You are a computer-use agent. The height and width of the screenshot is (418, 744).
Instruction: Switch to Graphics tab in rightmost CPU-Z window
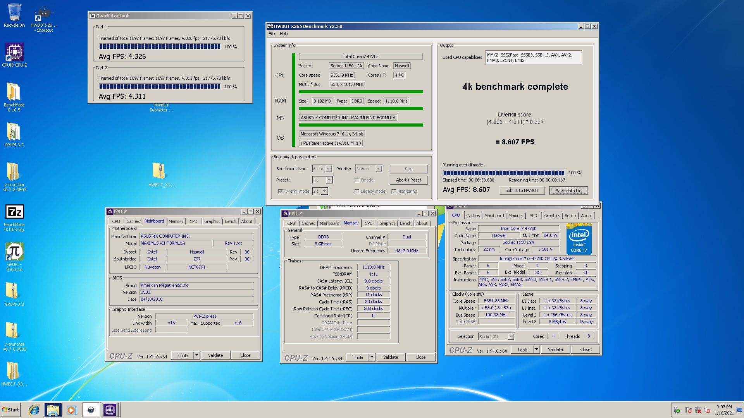tap(552, 216)
